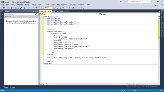The image size is (164, 92).
Task: Click the Quick Launch magnifier icon
Action: 150,2
